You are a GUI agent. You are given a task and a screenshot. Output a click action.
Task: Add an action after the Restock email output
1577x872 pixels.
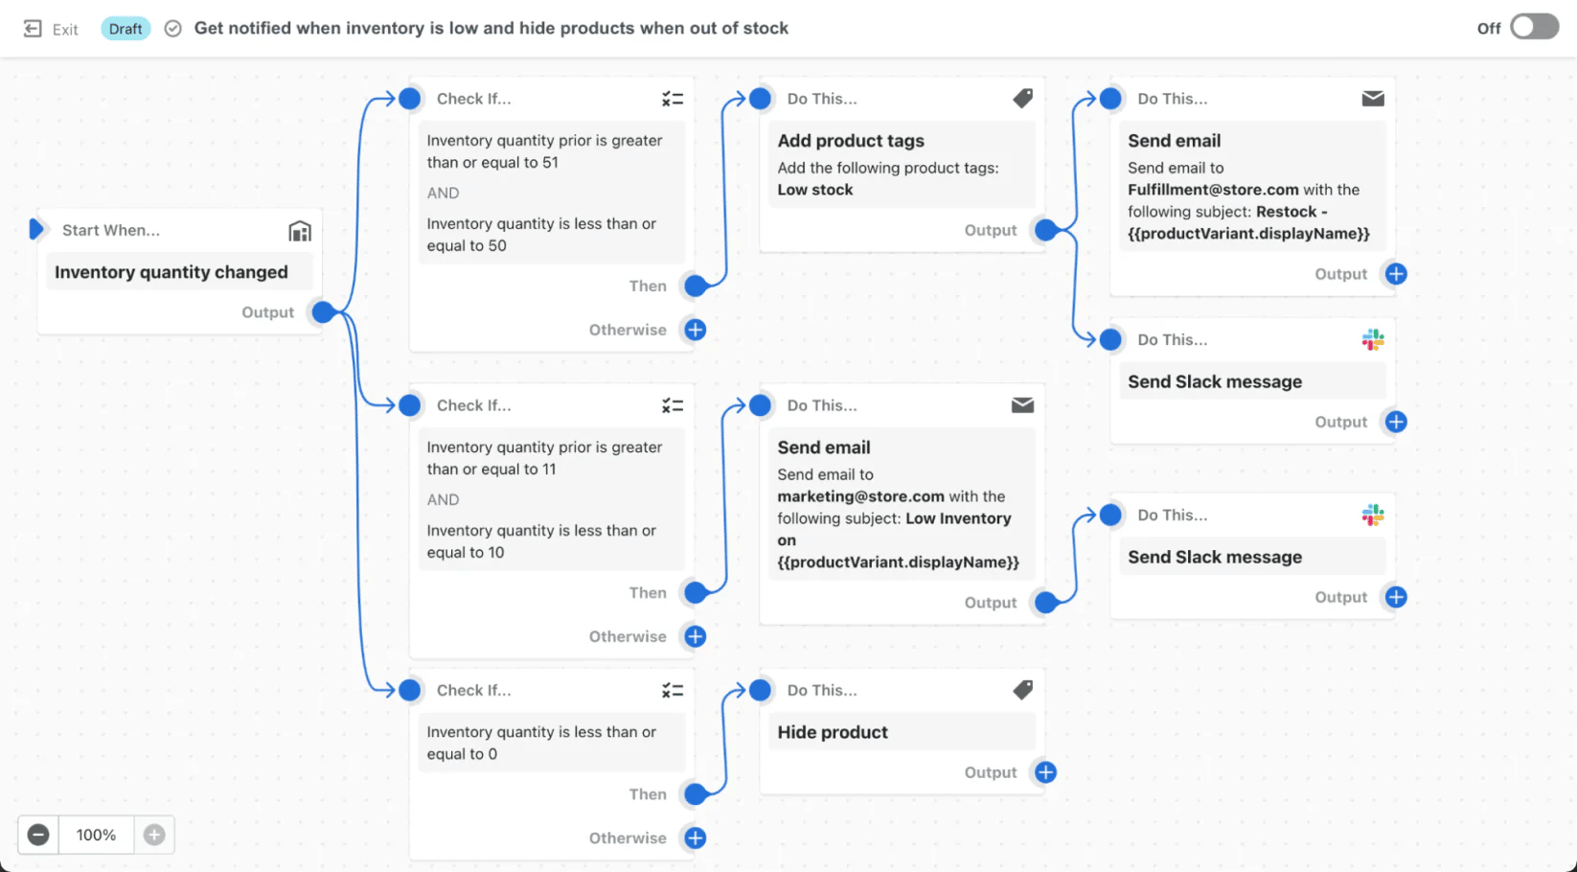point(1395,273)
